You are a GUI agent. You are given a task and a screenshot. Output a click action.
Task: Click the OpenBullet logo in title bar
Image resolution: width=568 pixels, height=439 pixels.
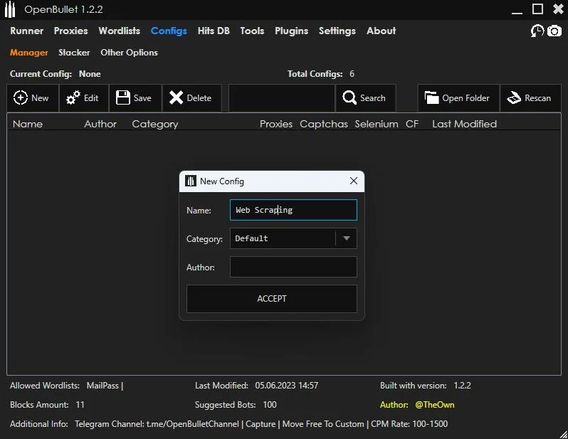coord(10,9)
